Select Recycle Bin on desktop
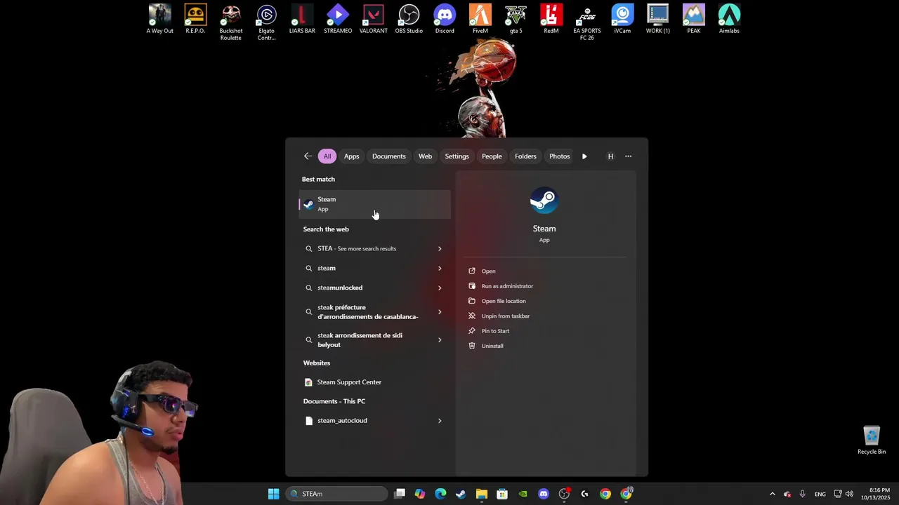Image resolution: width=899 pixels, height=505 pixels. click(x=872, y=440)
